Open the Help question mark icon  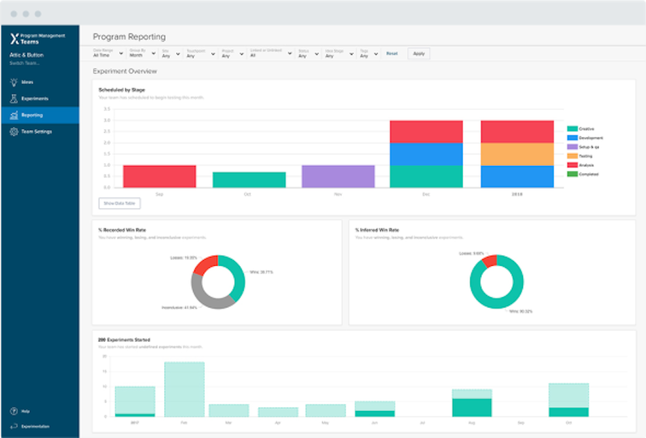(13, 411)
